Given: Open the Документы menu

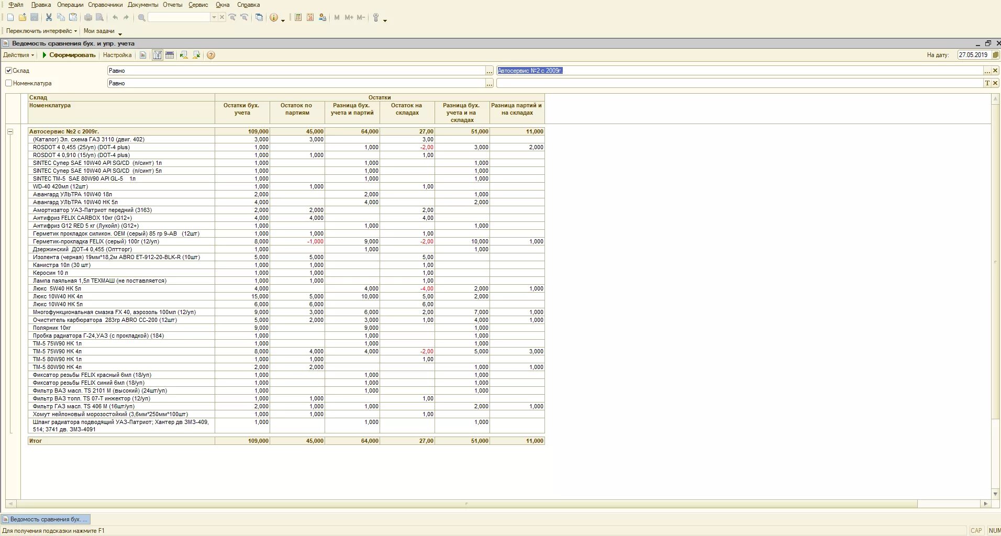Looking at the screenshot, I should pos(143,5).
